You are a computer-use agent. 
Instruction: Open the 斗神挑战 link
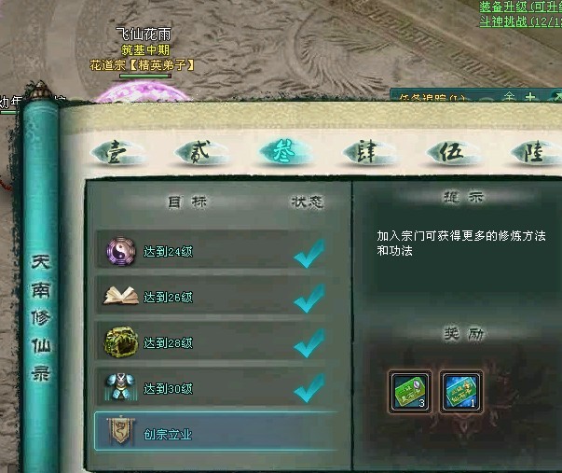click(x=521, y=21)
